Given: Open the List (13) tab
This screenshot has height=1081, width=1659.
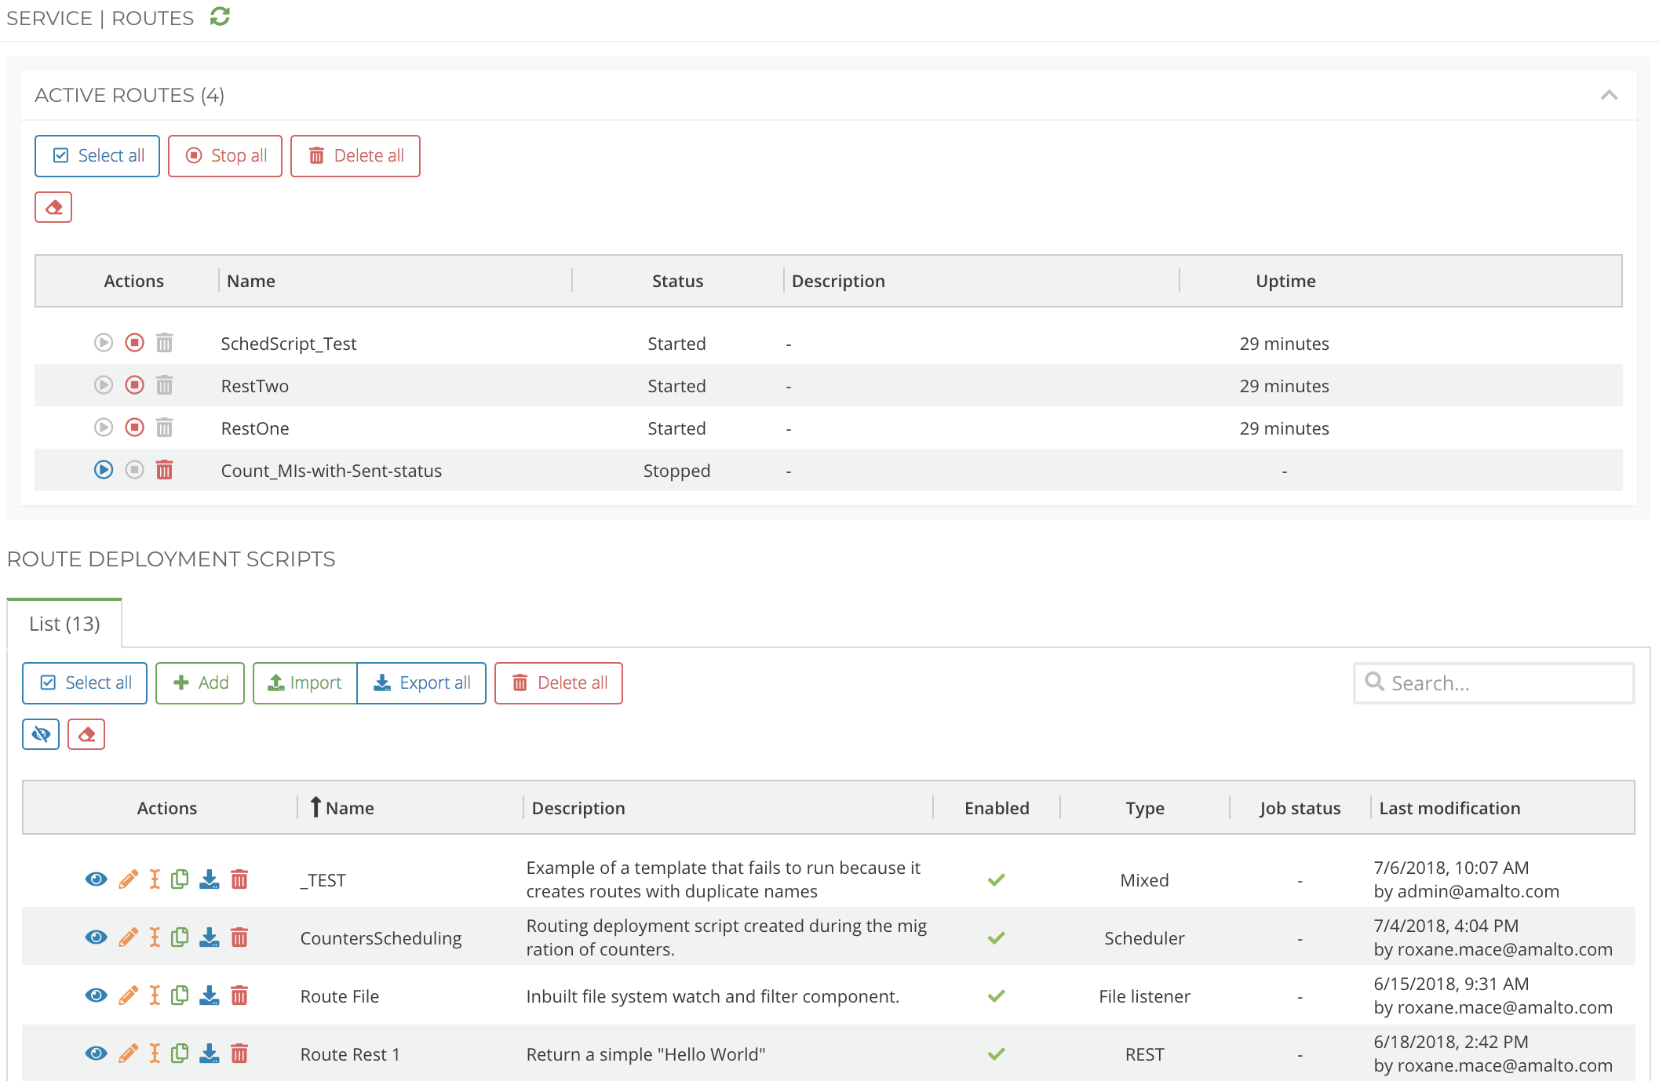Looking at the screenshot, I should click(x=64, y=624).
